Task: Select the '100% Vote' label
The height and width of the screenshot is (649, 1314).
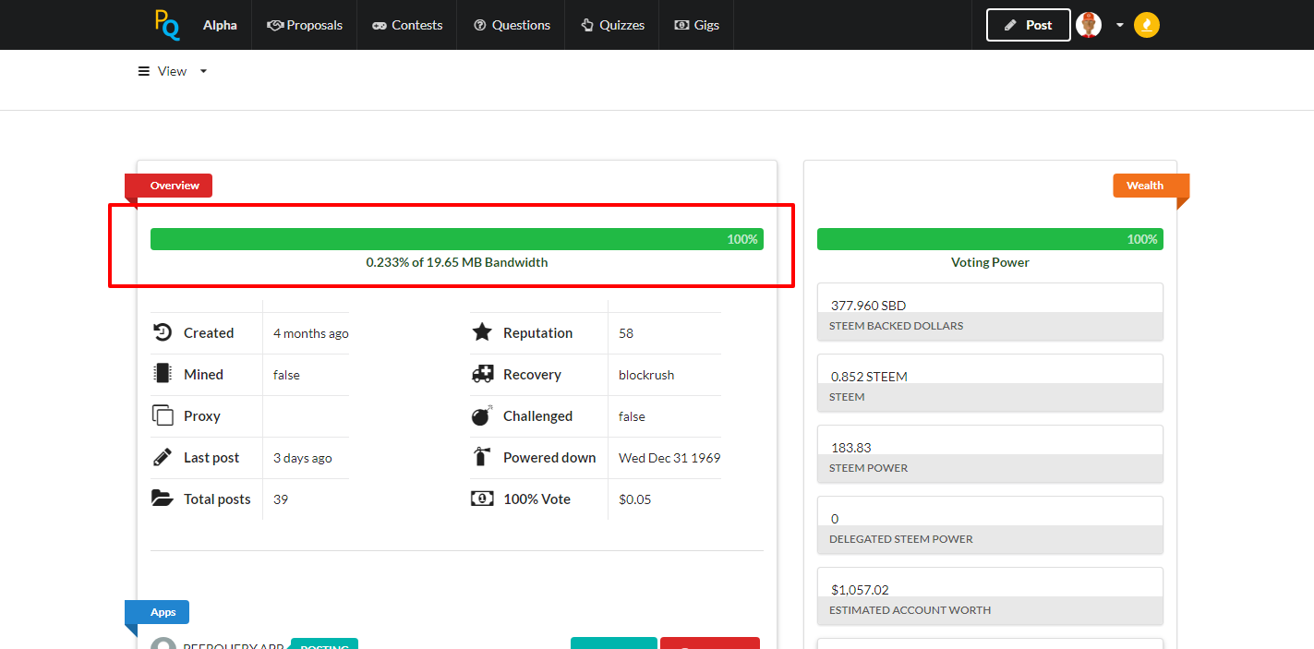Action: click(x=536, y=499)
